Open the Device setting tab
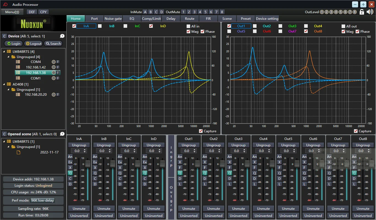This screenshot has width=376, height=220. pos(267,19)
